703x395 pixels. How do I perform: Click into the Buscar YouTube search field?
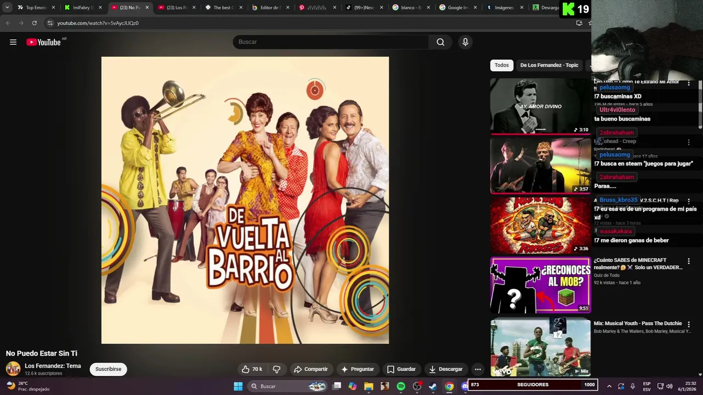pyautogui.click(x=331, y=42)
